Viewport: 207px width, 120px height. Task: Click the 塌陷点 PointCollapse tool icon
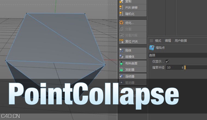coord(152,48)
